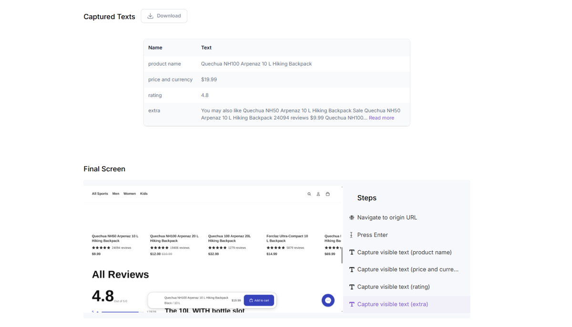Click the T icon beside extra step
This screenshot has height=327, width=572.
point(352,304)
